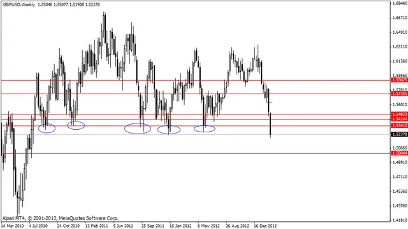Click the 15 Jan 2012 date label
The image size is (408, 229).
[180, 226]
